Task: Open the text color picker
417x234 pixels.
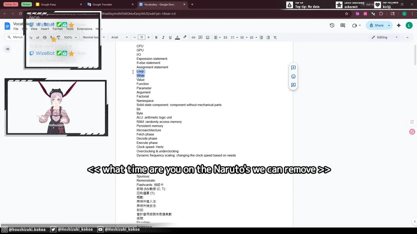Action: tap(178, 37)
